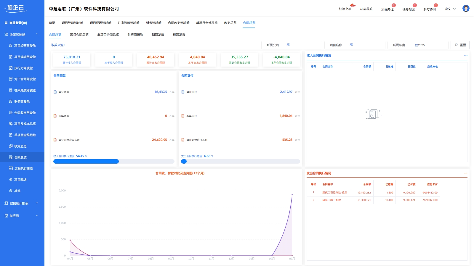Switch to the 非项目合同总览 sub-tab

click(x=108, y=35)
